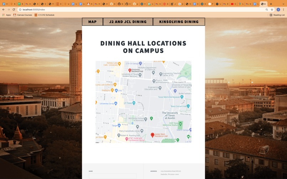This screenshot has height=179, width=287.
Task: Click the Starbucks map pin
Action: pyautogui.click(x=113, y=90)
